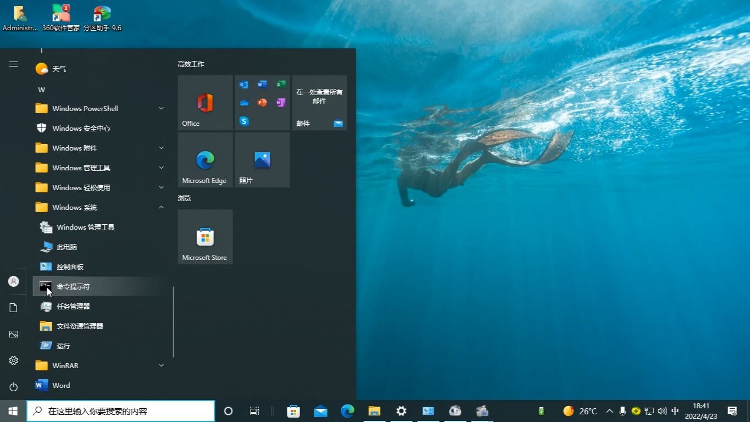Open the Office tile

coord(205,103)
